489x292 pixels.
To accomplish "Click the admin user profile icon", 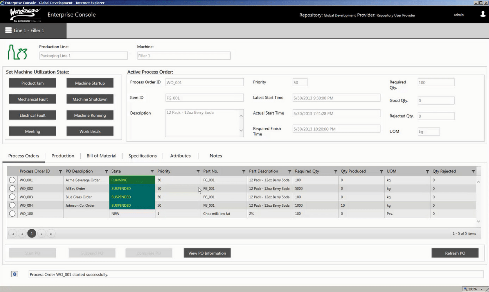I will coord(483,14).
